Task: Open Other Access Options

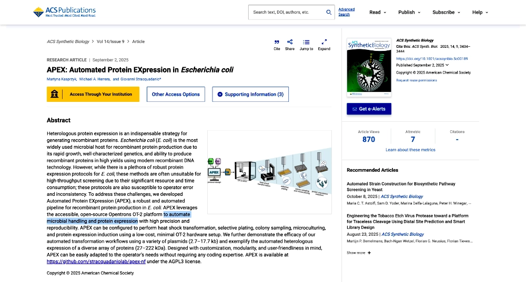Action: click(x=176, y=95)
